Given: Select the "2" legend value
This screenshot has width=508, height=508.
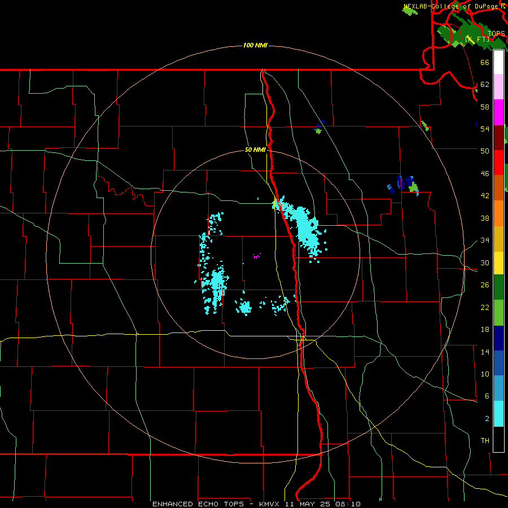Looking at the screenshot, I should (x=487, y=419).
